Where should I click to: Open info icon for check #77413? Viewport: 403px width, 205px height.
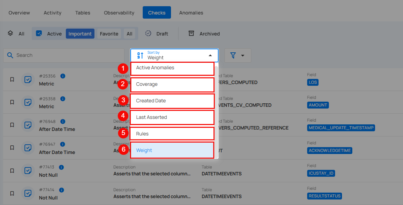click(x=61, y=167)
